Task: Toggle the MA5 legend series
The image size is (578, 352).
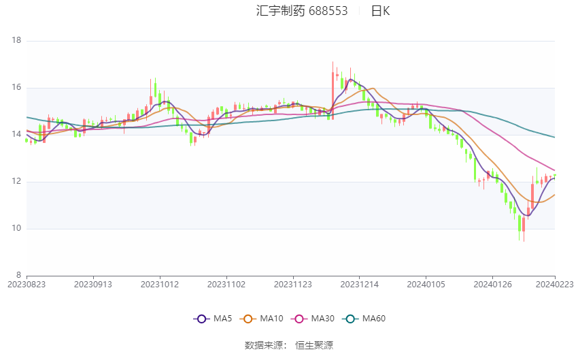Action: pyautogui.click(x=213, y=319)
